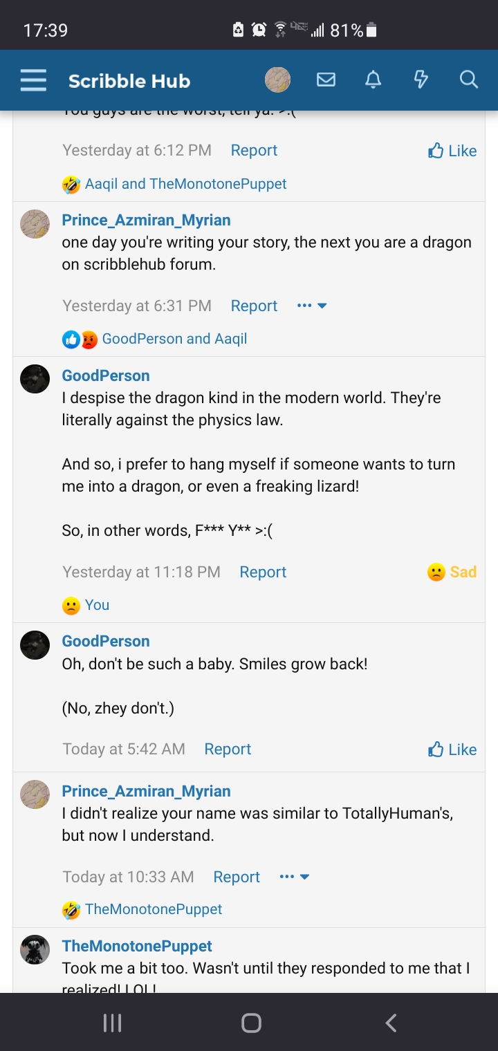Open the Android recent apps button
Viewport: 498px width, 1051px height.
coord(111,1022)
